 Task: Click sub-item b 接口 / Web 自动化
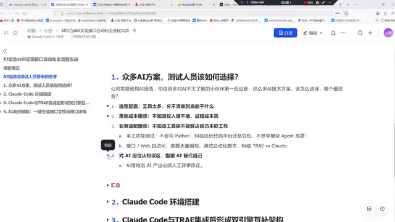coord(207,146)
